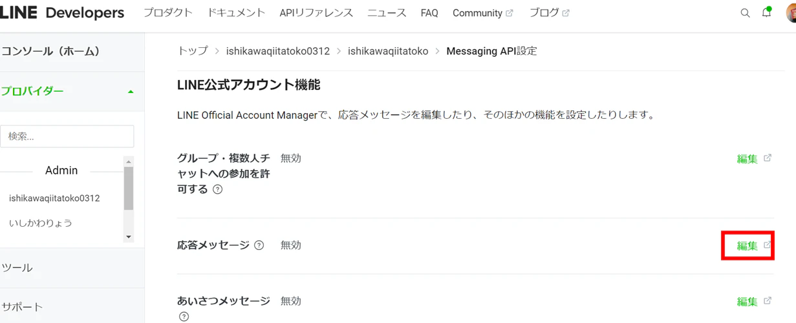Click the Messaging API設定 breadcrumb text
Screen dimensions: 796x323
491,51
